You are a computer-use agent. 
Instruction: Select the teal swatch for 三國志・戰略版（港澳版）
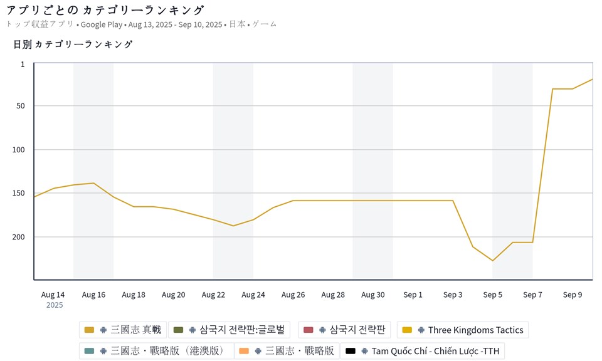point(89,351)
